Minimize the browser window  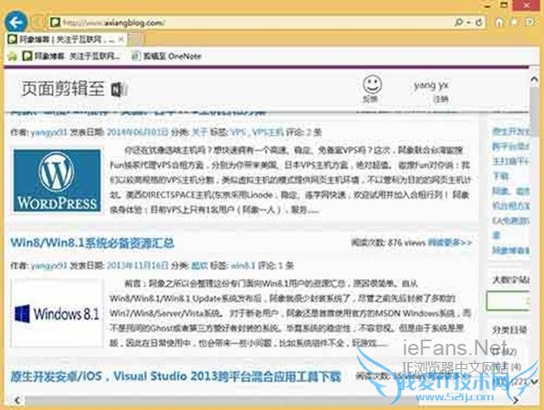tap(487, 5)
